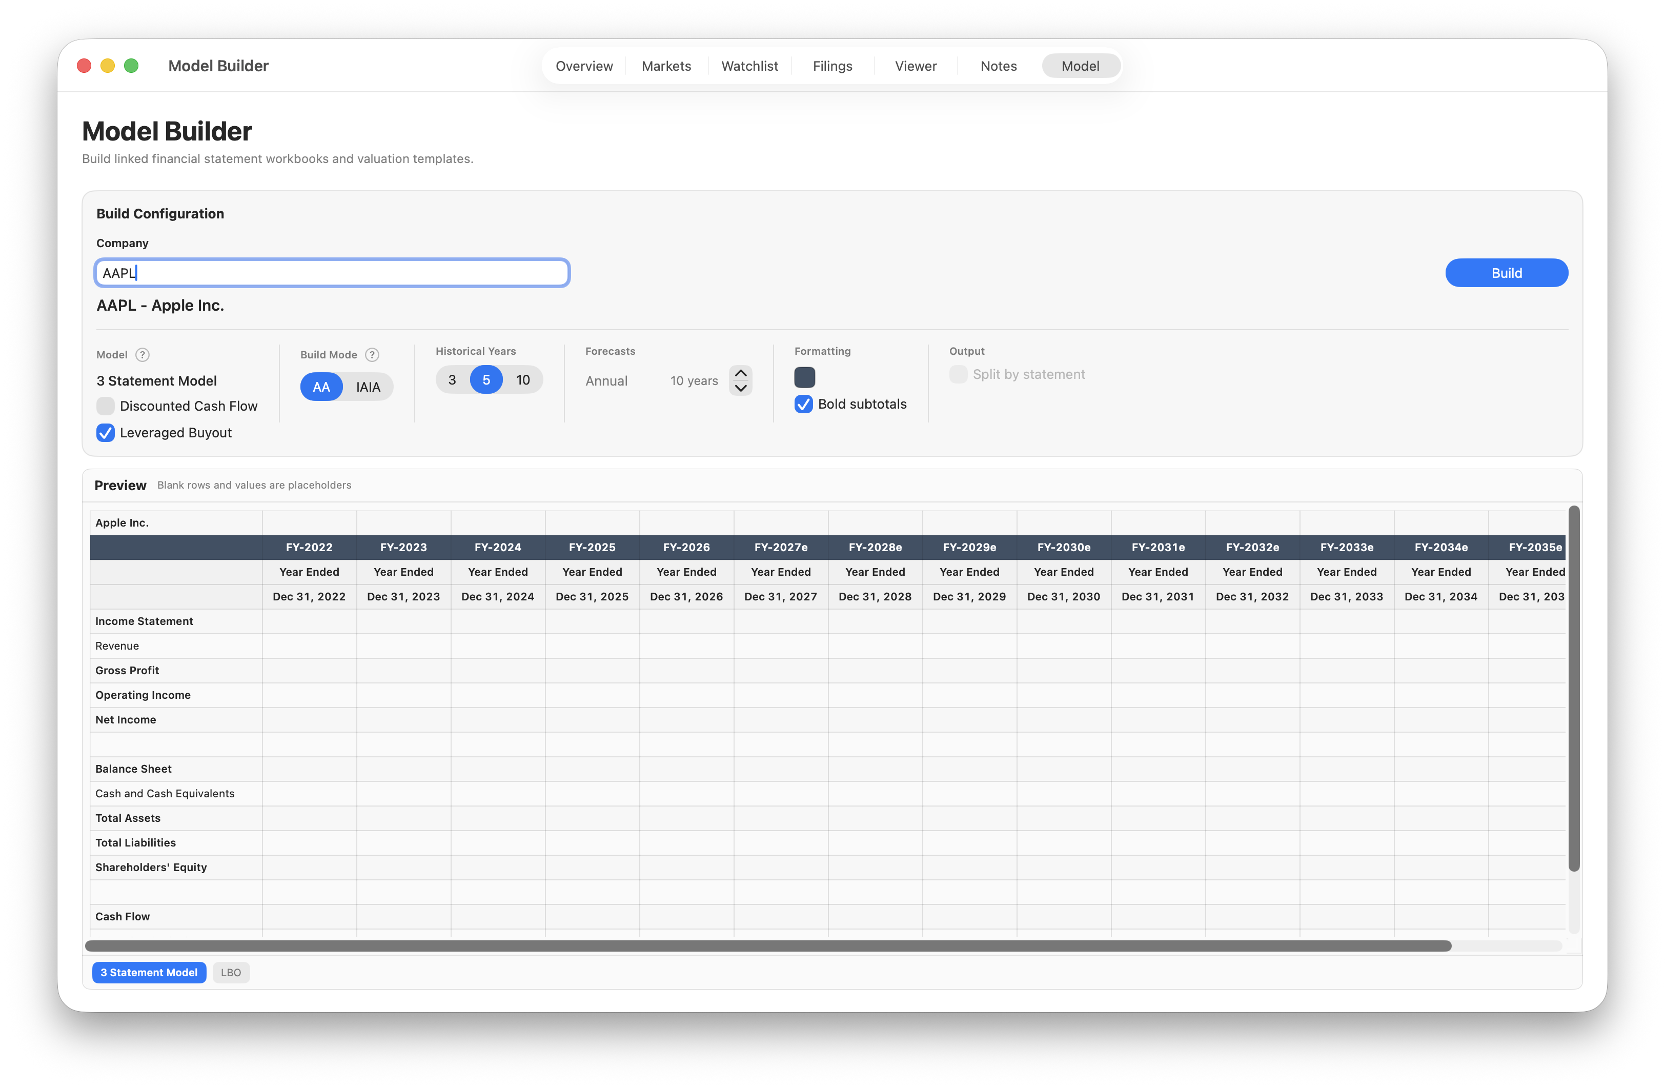The width and height of the screenshot is (1665, 1088).
Task: Click the 3 Statement Model label
Action: pyautogui.click(x=157, y=380)
